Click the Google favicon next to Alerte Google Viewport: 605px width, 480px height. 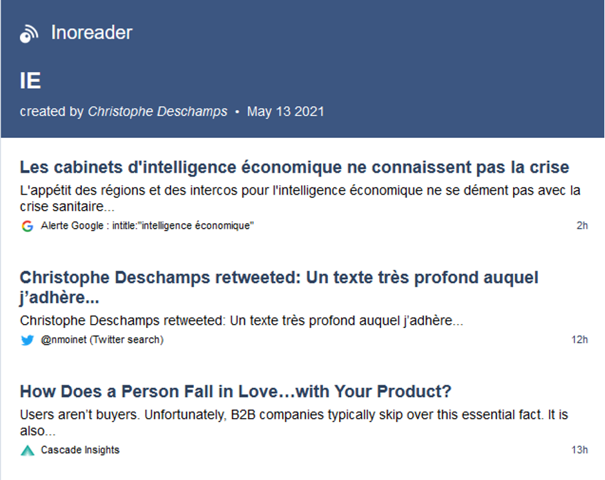pos(27,226)
